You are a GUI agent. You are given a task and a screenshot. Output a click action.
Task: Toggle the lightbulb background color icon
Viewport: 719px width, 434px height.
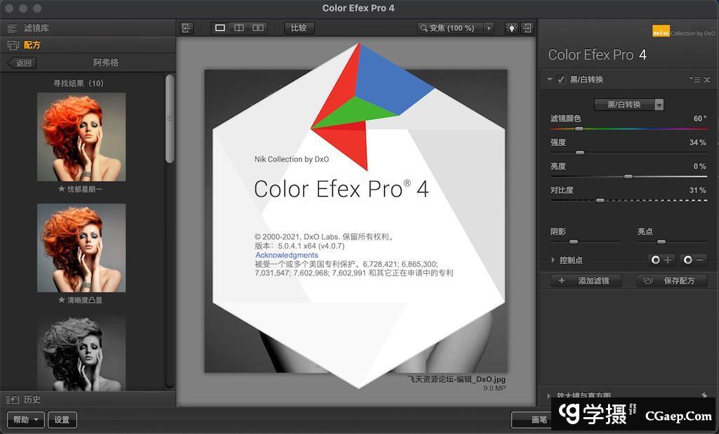(x=511, y=28)
